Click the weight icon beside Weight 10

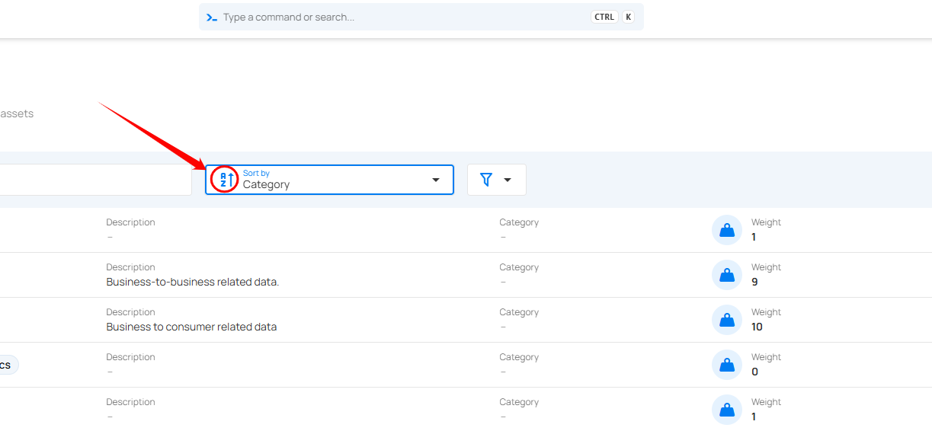pos(727,320)
